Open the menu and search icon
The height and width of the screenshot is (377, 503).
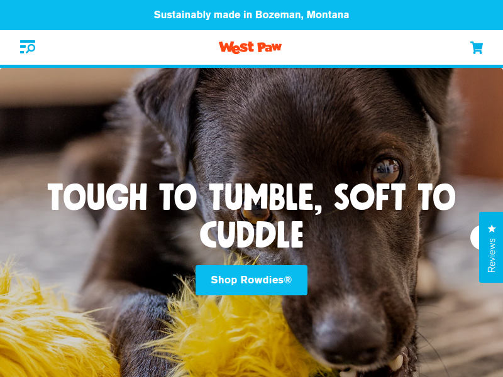[x=28, y=46]
